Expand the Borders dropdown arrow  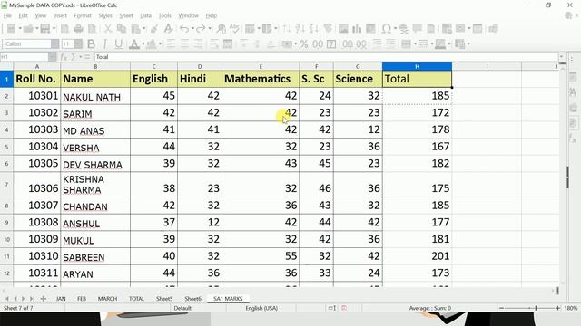[415, 44]
